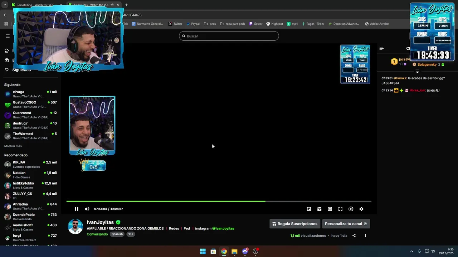Open the Twitter bookmark

pos(175,24)
